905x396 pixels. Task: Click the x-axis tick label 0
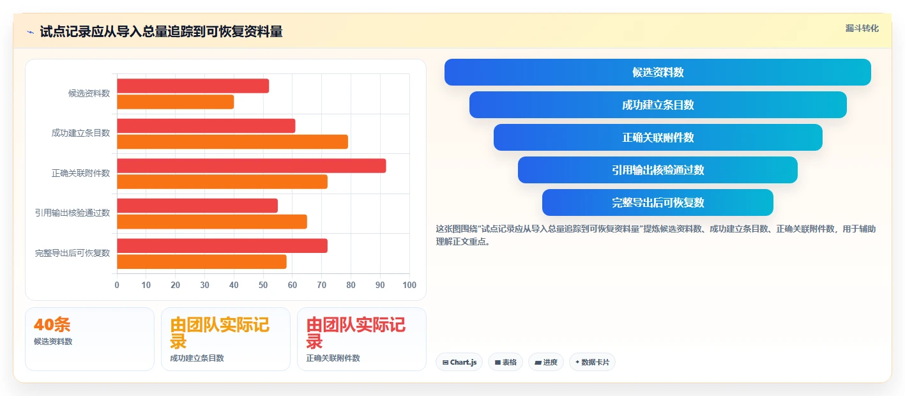(117, 285)
